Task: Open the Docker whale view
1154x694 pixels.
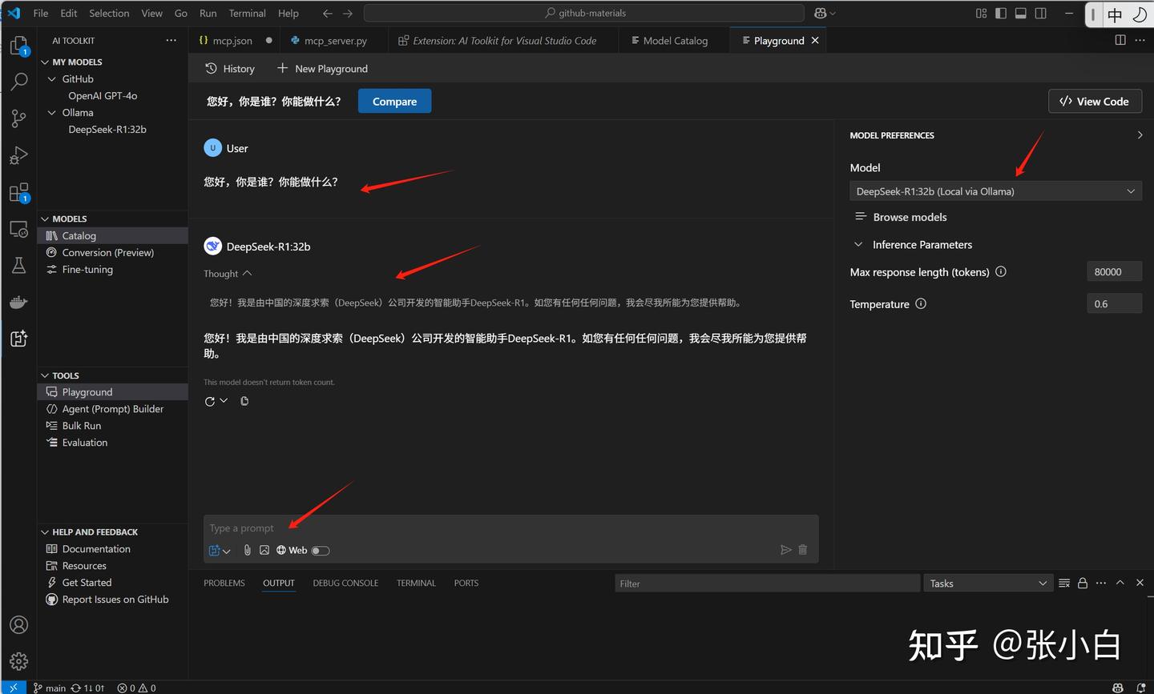Action: pos(18,302)
